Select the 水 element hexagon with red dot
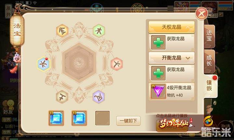The image size is (234, 140). (44, 64)
